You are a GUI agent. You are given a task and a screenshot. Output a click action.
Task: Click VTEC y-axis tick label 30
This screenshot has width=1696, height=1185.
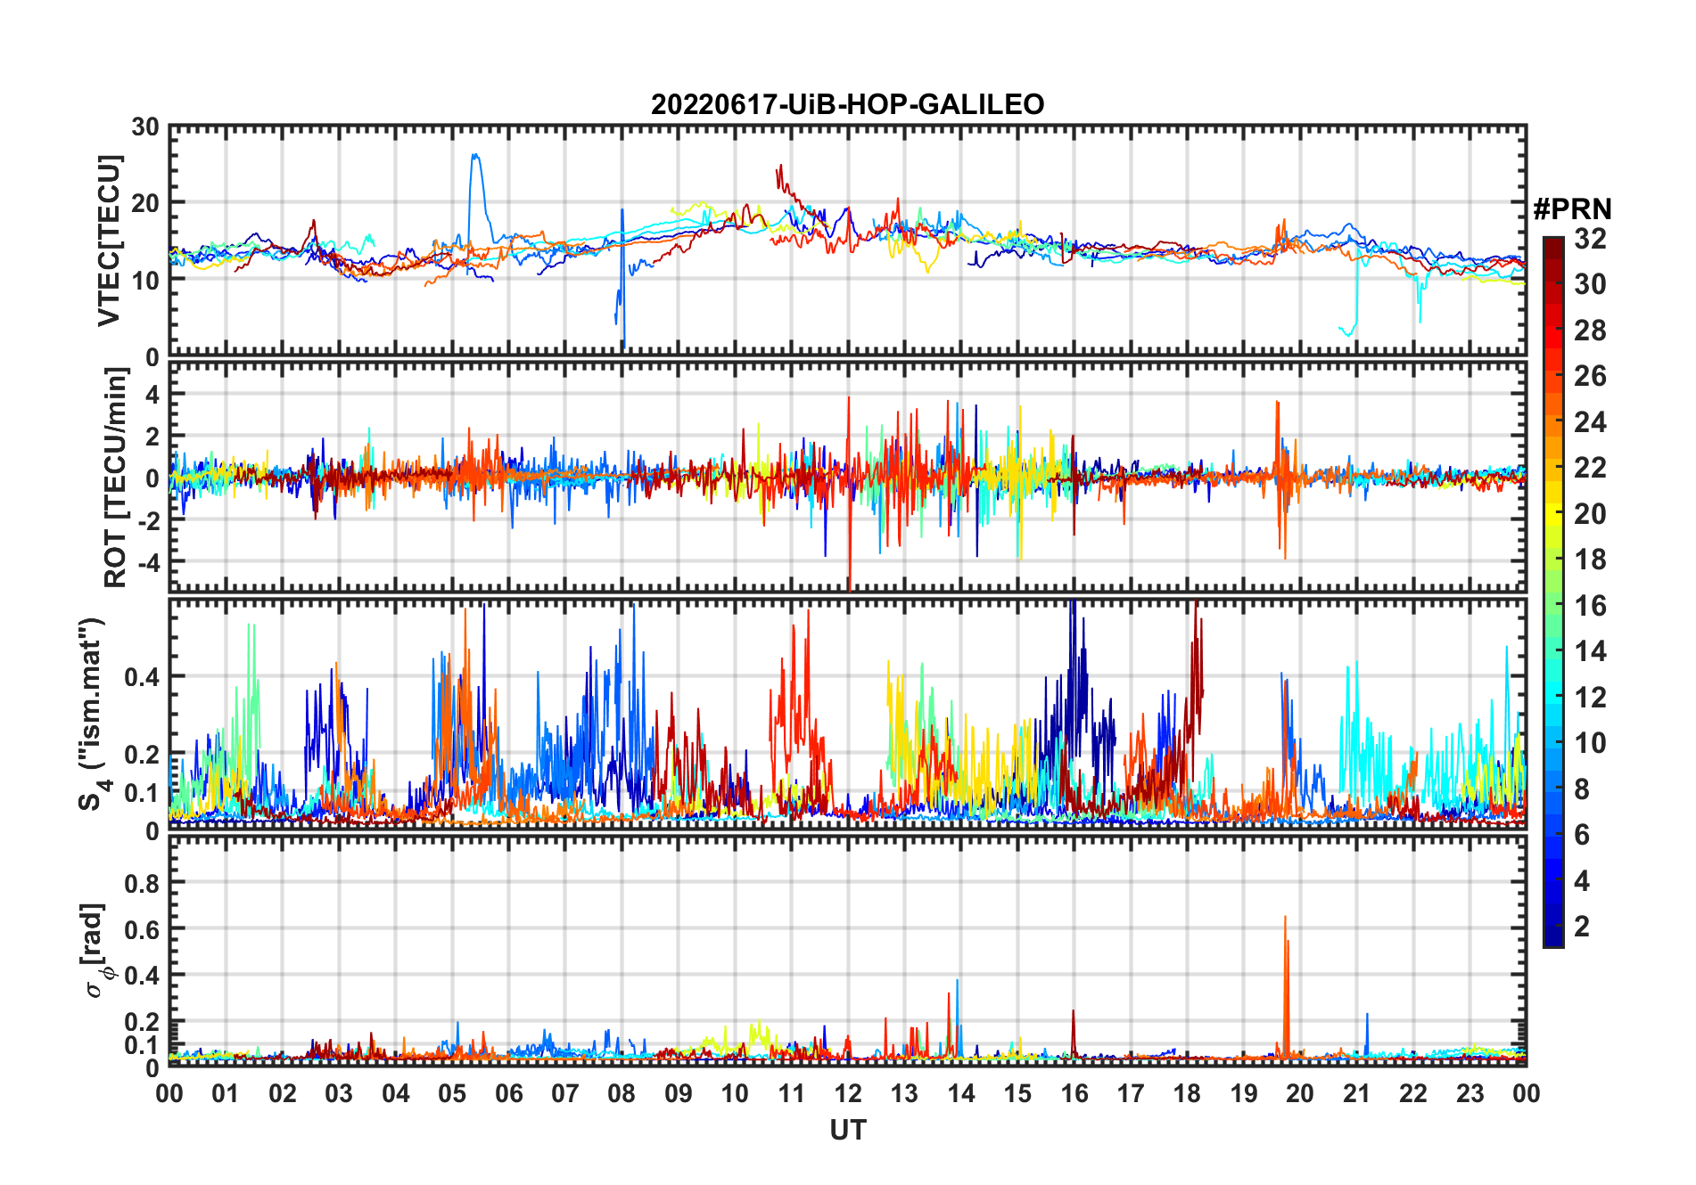[x=145, y=127]
